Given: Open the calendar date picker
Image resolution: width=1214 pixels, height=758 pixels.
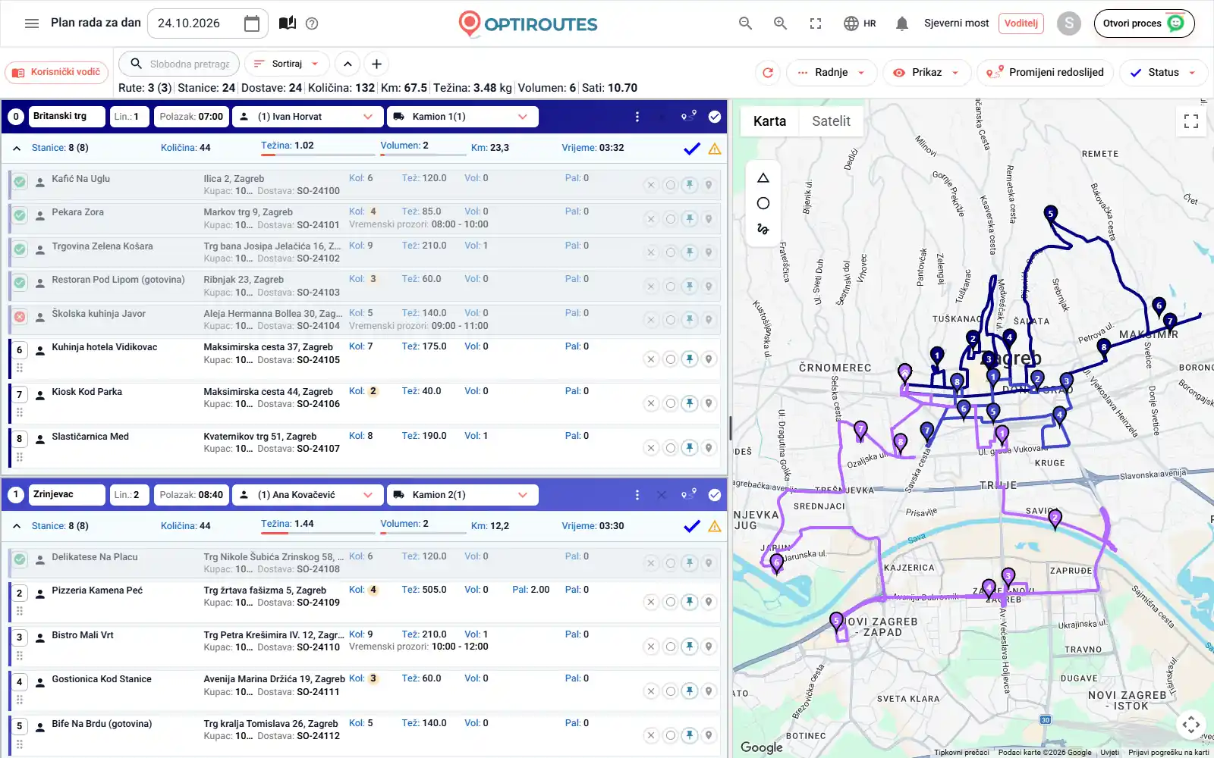Looking at the screenshot, I should point(252,23).
